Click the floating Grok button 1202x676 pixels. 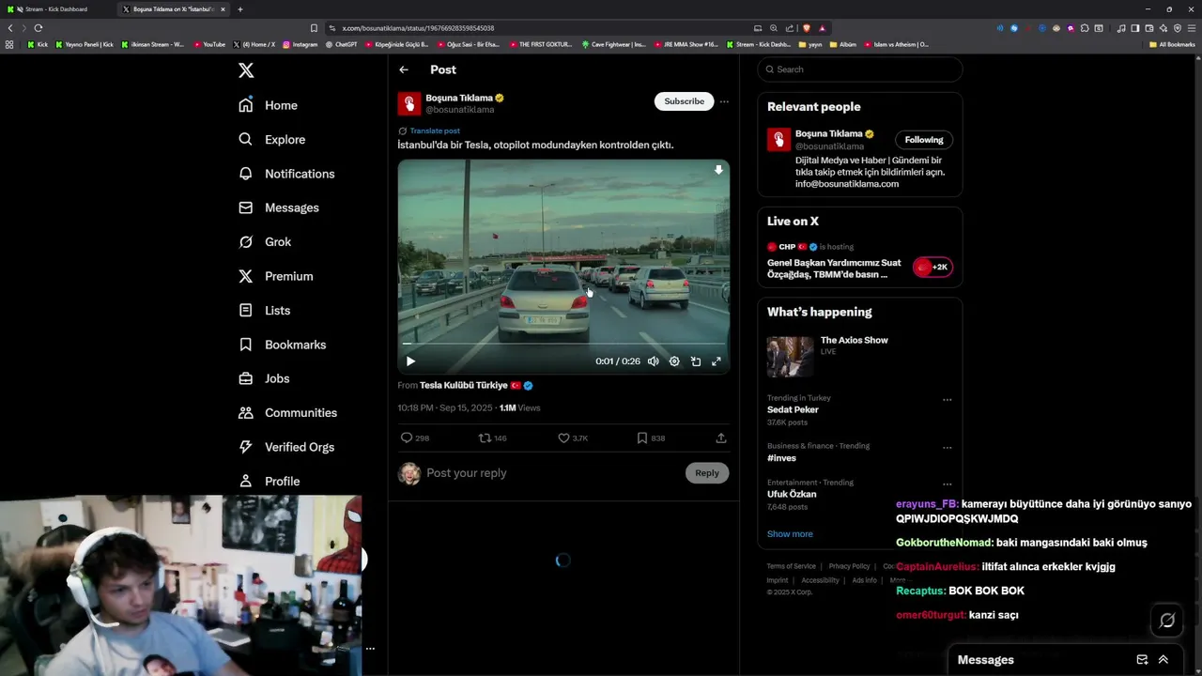pos(1167,621)
